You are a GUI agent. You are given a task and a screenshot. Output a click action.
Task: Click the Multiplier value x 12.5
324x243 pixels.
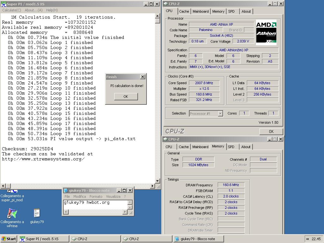tap(204, 89)
